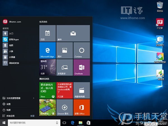Expand the File Explorer jump list arrow
Image resolution: width=168 pixels, height=126 pixels.
pos(34,98)
